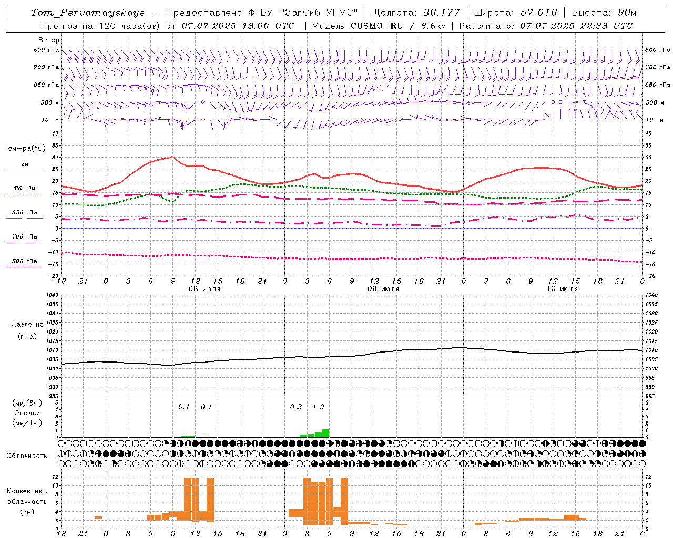This screenshot has height=538, width=673.
Task: Click the 'Ветер' wind panel label
Action: click(49, 40)
